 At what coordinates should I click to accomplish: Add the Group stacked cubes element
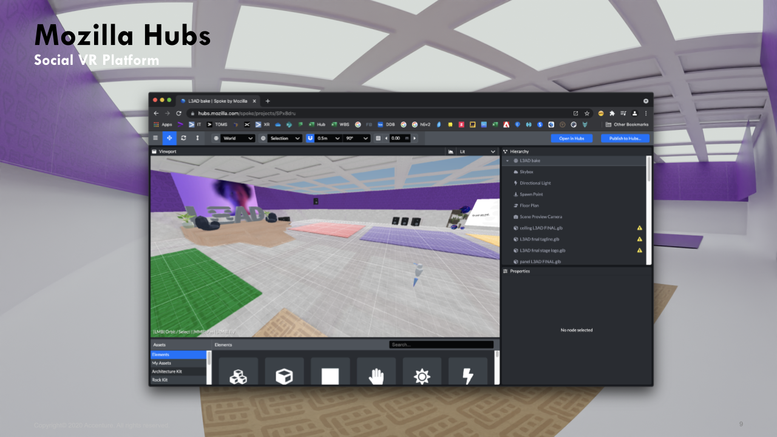click(238, 371)
